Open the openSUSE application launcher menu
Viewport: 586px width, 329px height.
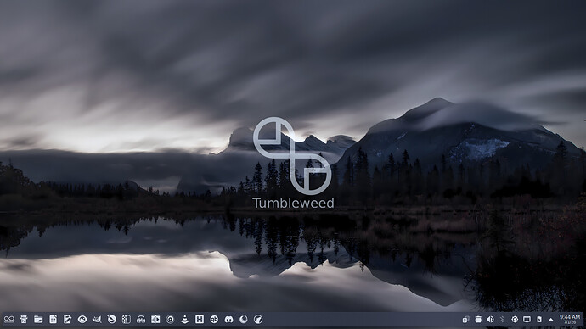click(x=9, y=320)
